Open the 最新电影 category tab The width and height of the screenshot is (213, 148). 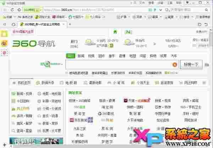93,83
